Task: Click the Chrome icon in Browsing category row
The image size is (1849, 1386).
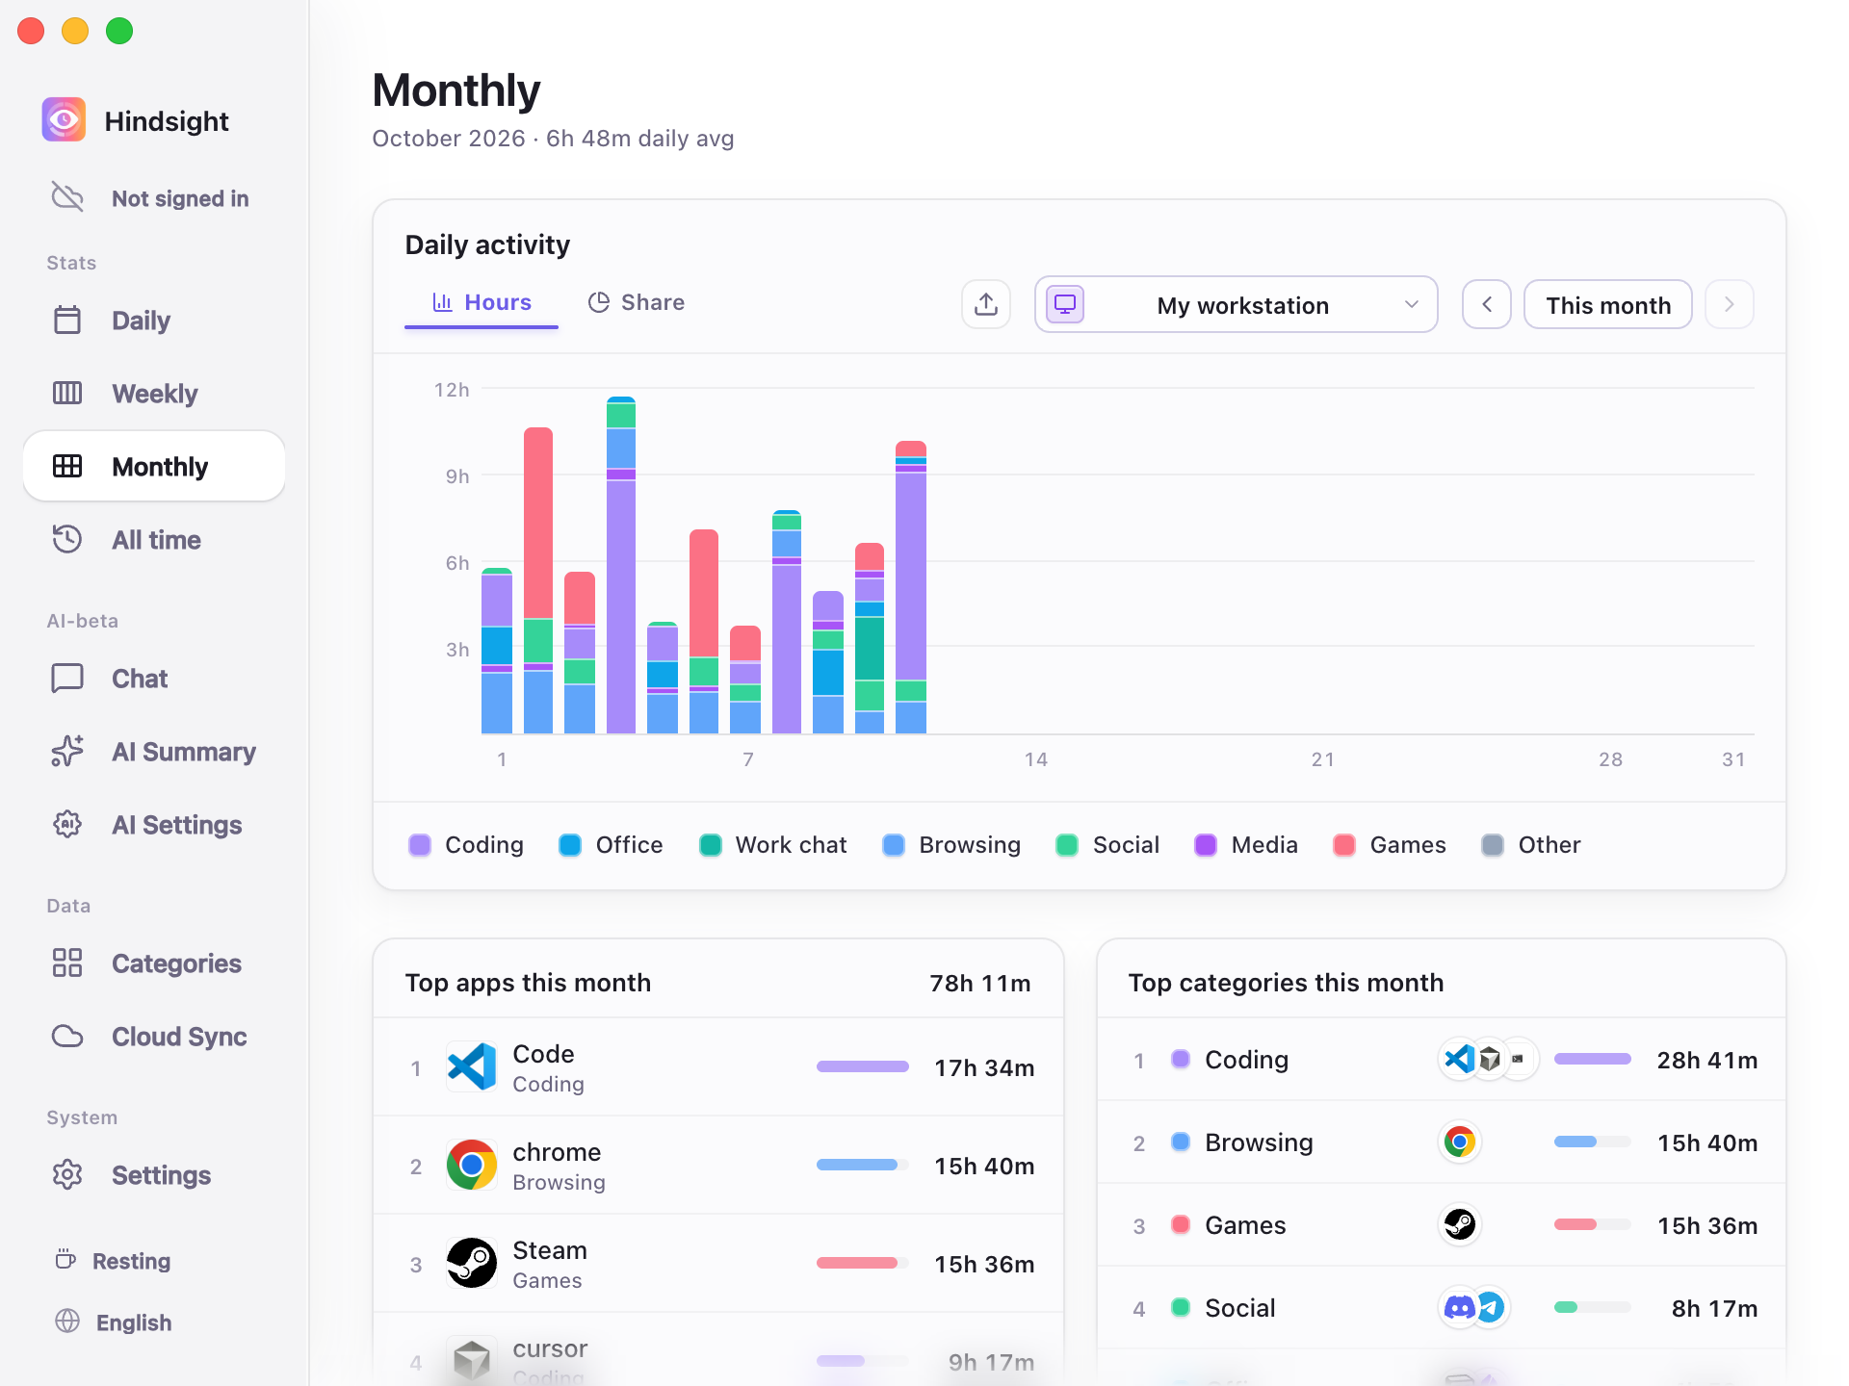Action: point(1460,1142)
